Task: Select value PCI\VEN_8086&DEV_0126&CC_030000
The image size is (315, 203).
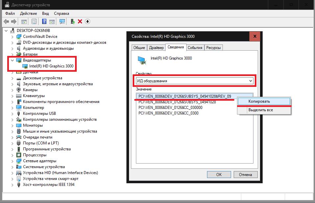Action: click(x=171, y=108)
